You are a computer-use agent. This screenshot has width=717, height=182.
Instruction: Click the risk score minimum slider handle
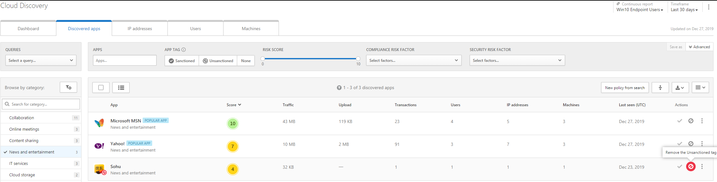(263, 59)
